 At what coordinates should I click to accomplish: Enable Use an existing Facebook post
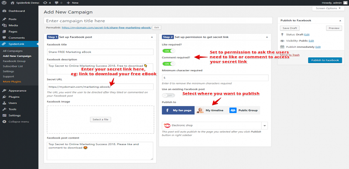(169, 96)
